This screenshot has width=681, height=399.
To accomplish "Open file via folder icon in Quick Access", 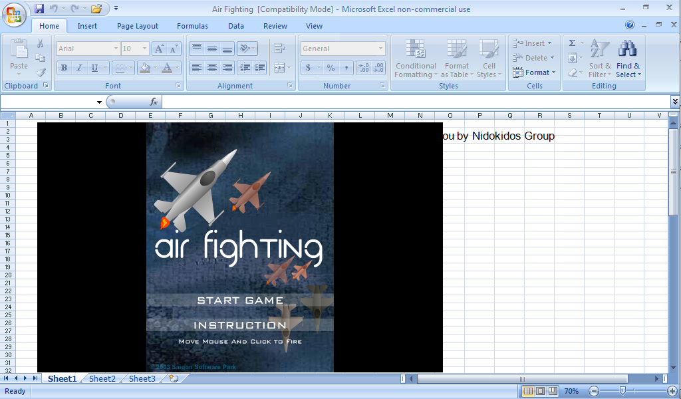I will (96, 8).
